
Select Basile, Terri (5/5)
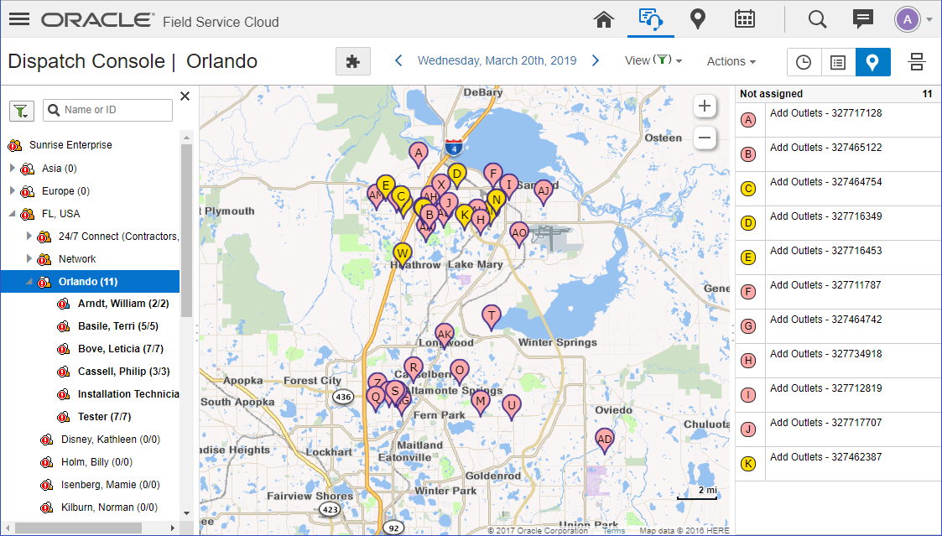point(117,326)
